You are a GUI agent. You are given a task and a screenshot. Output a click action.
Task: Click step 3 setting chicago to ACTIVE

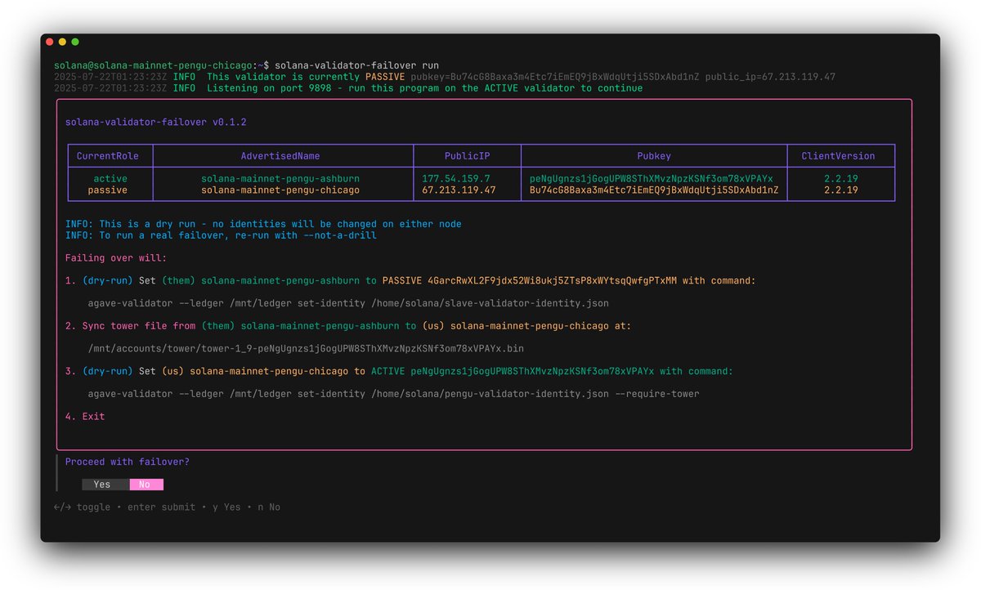[x=399, y=372]
